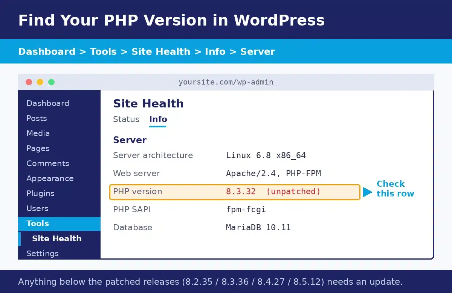Click the Server architecture label
The height and width of the screenshot is (293, 452).
153,156
